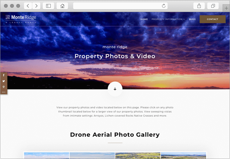
Task: Go forward using the browser forward arrow
Action: pos(36,6)
